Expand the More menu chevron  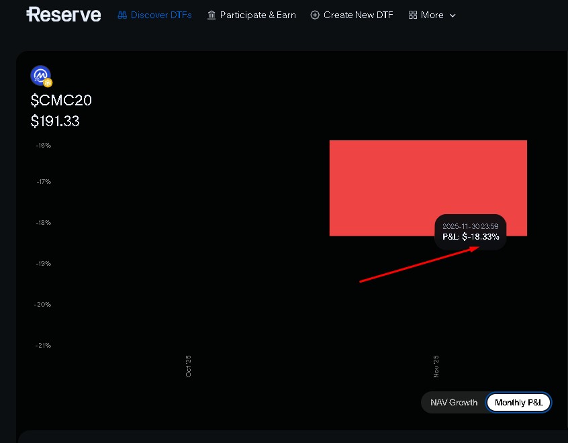pyautogui.click(x=453, y=15)
